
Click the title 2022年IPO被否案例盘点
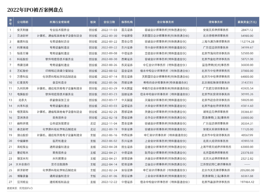[35, 10]
